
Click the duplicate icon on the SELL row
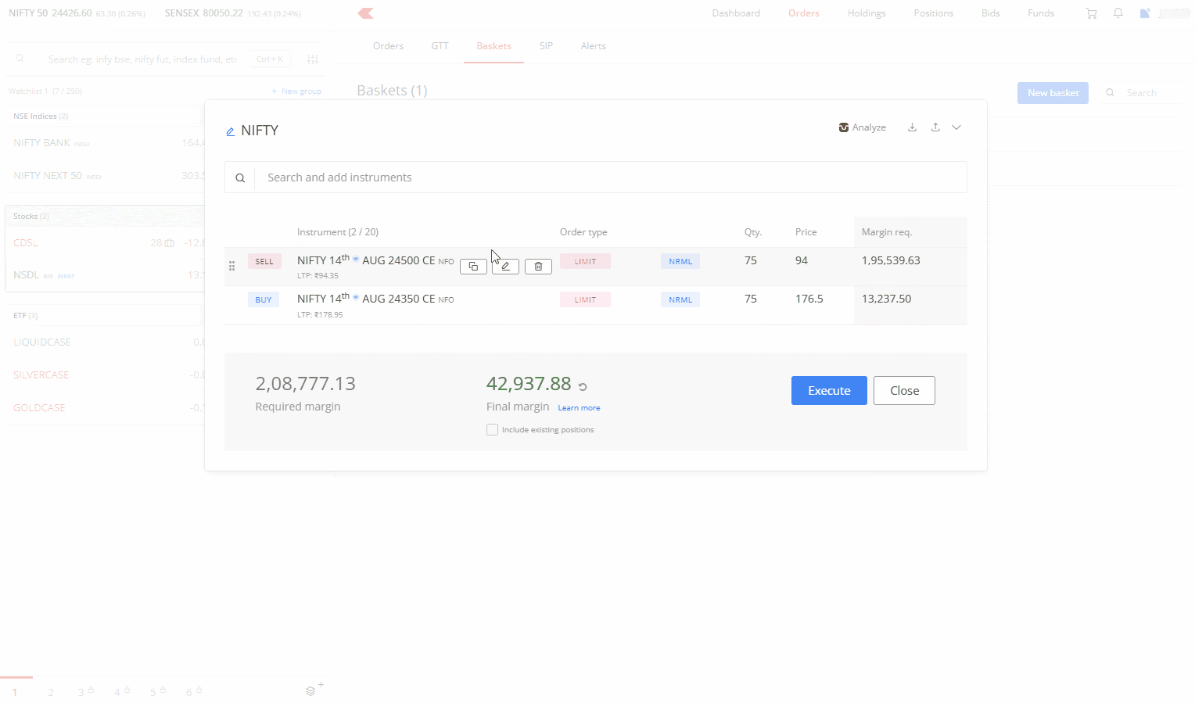[473, 267]
